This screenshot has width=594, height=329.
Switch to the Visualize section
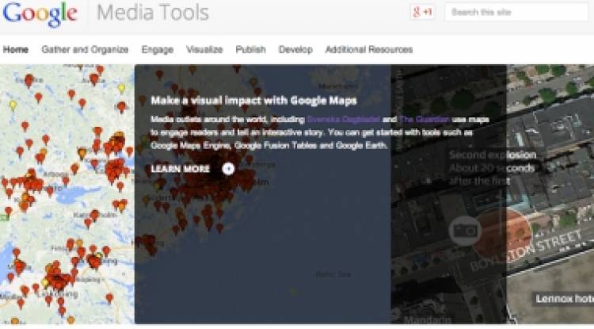pos(204,49)
